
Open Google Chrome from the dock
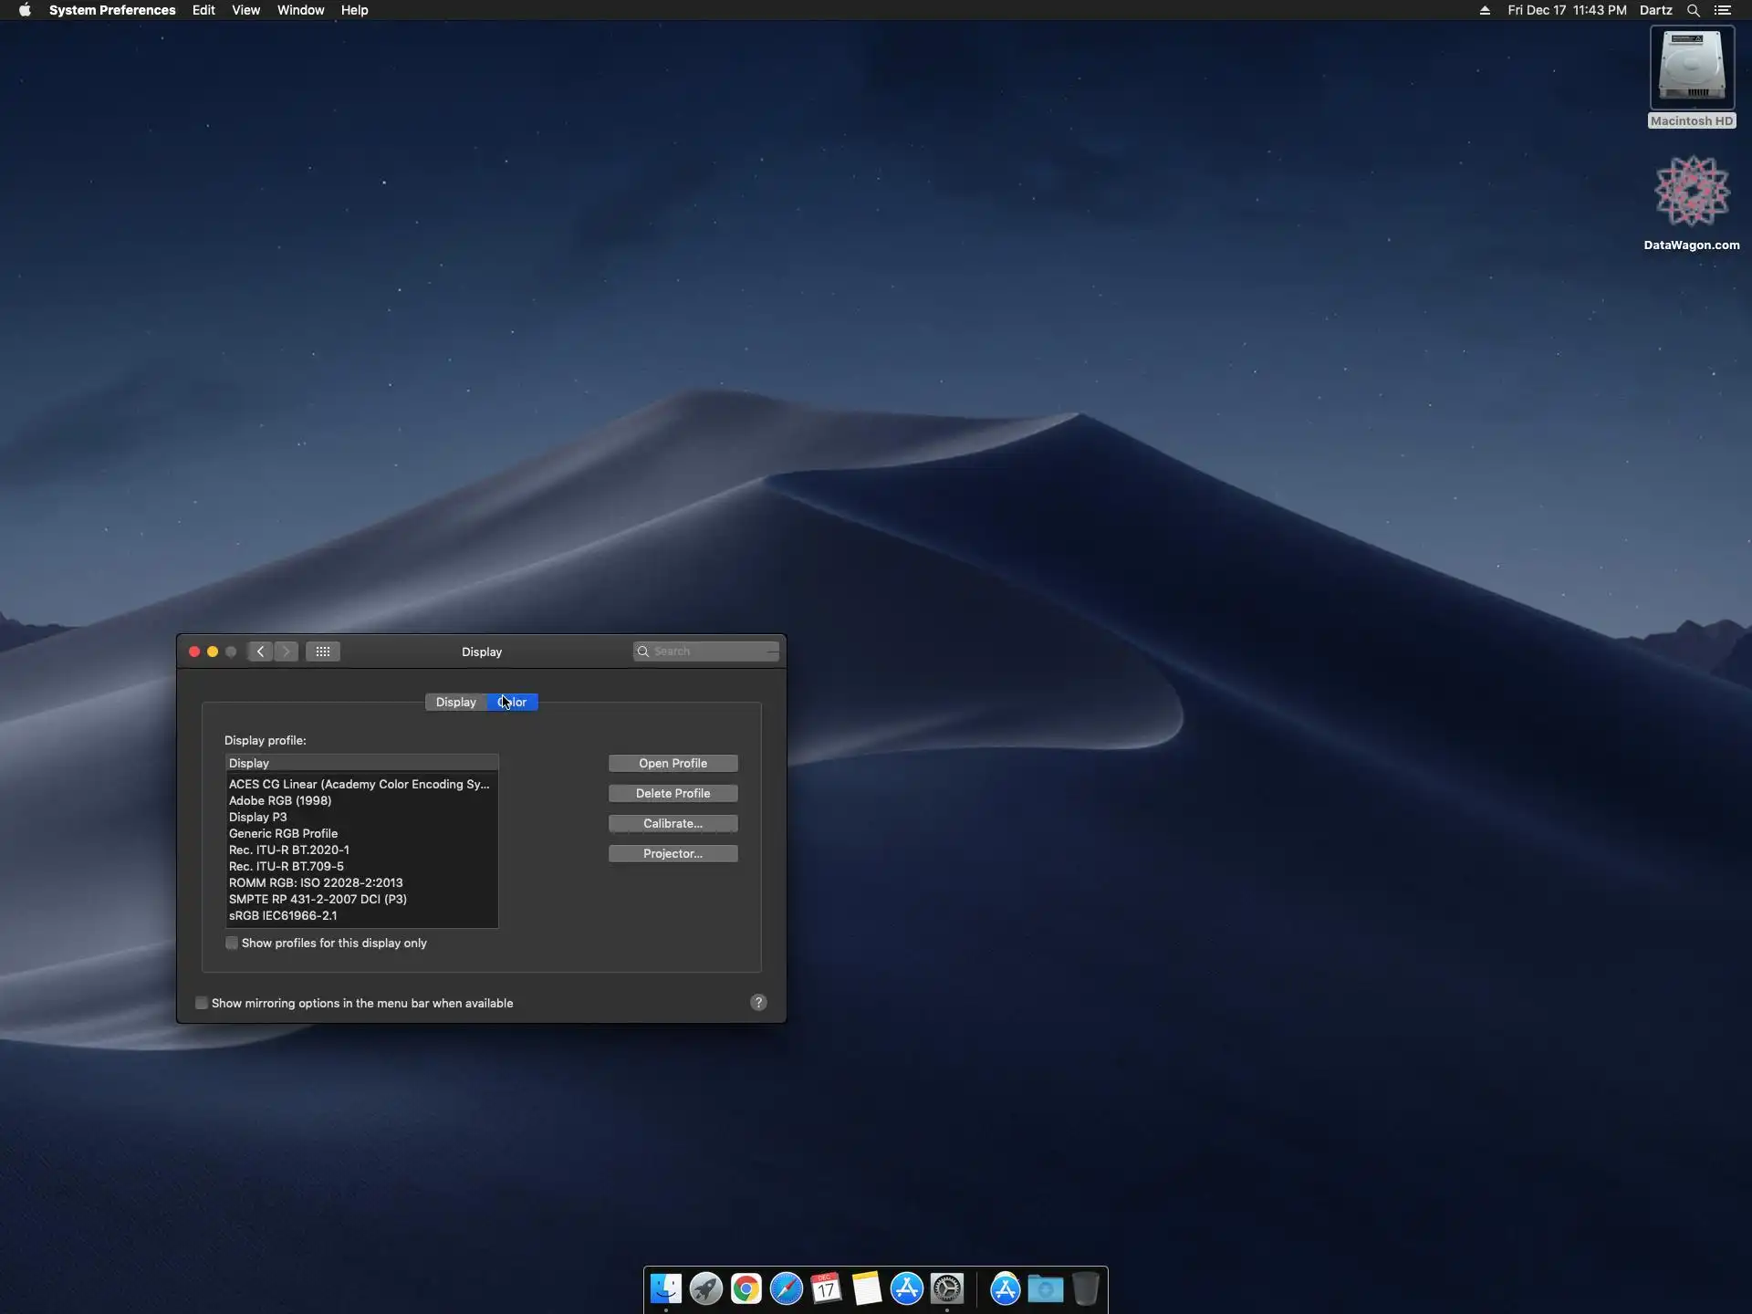(746, 1288)
